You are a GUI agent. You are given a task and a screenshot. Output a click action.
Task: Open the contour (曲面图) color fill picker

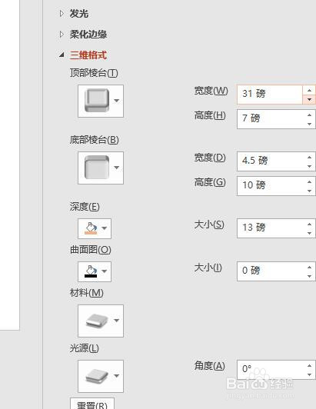click(x=95, y=271)
